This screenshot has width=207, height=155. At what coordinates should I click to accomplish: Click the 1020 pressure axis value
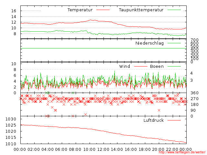pos(11,131)
